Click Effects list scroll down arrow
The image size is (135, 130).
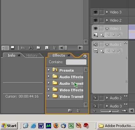86,105
